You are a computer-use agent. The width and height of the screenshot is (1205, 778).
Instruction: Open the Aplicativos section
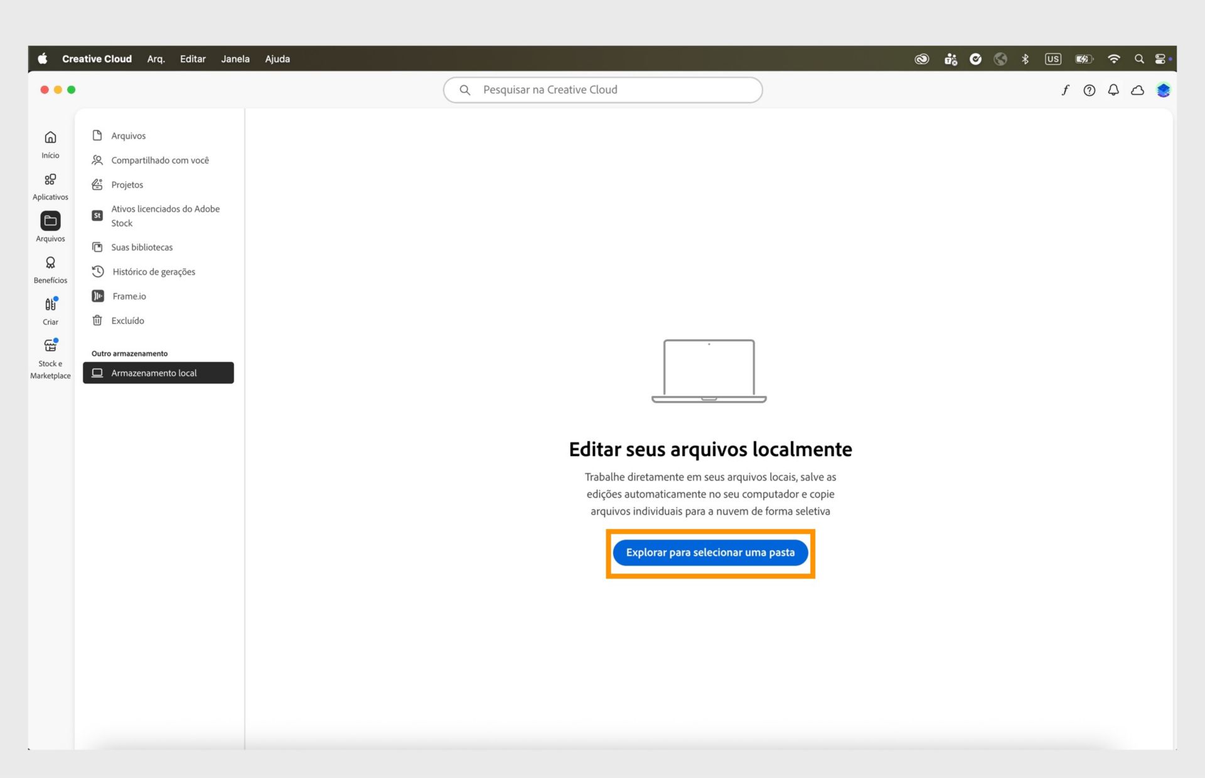pos(50,187)
